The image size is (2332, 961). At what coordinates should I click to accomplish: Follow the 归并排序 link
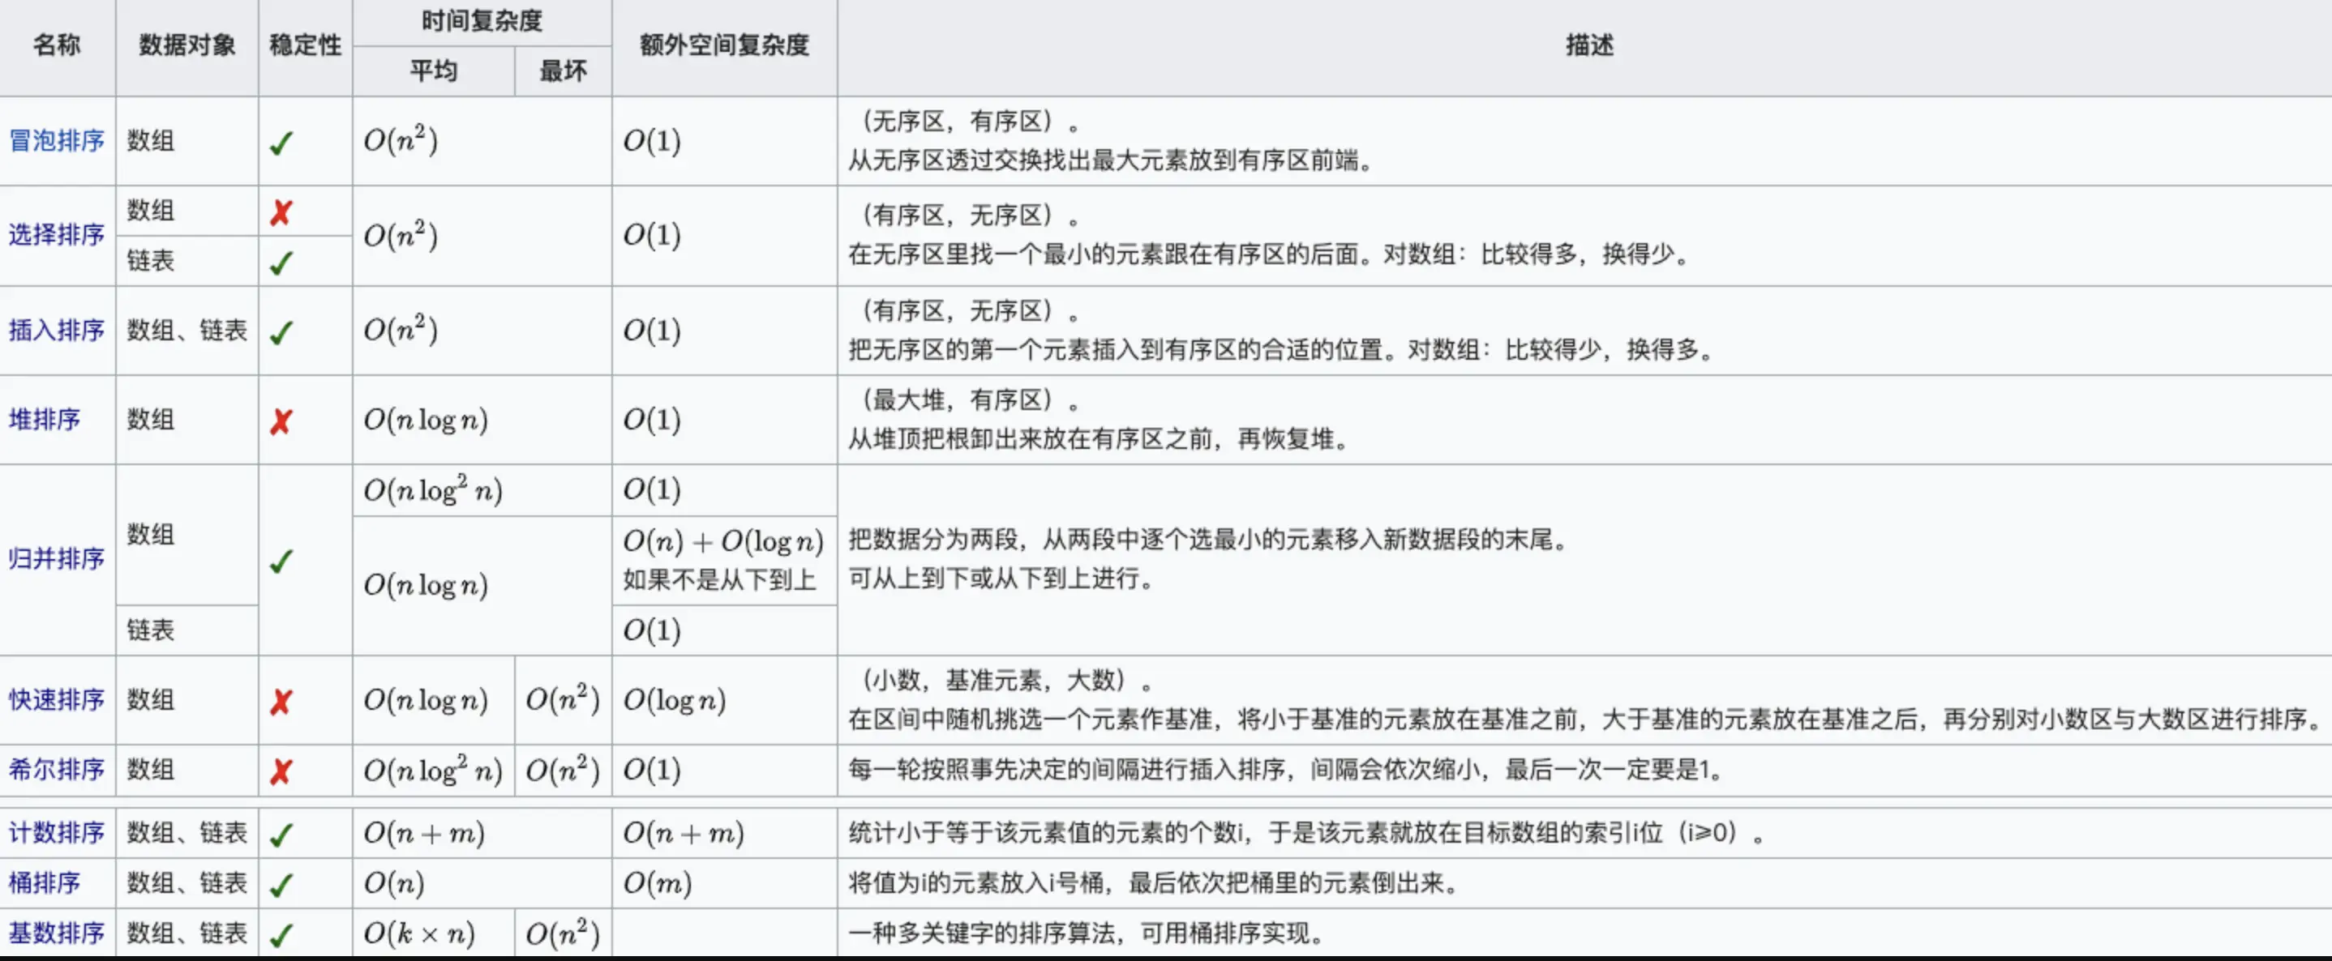coord(56,559)
